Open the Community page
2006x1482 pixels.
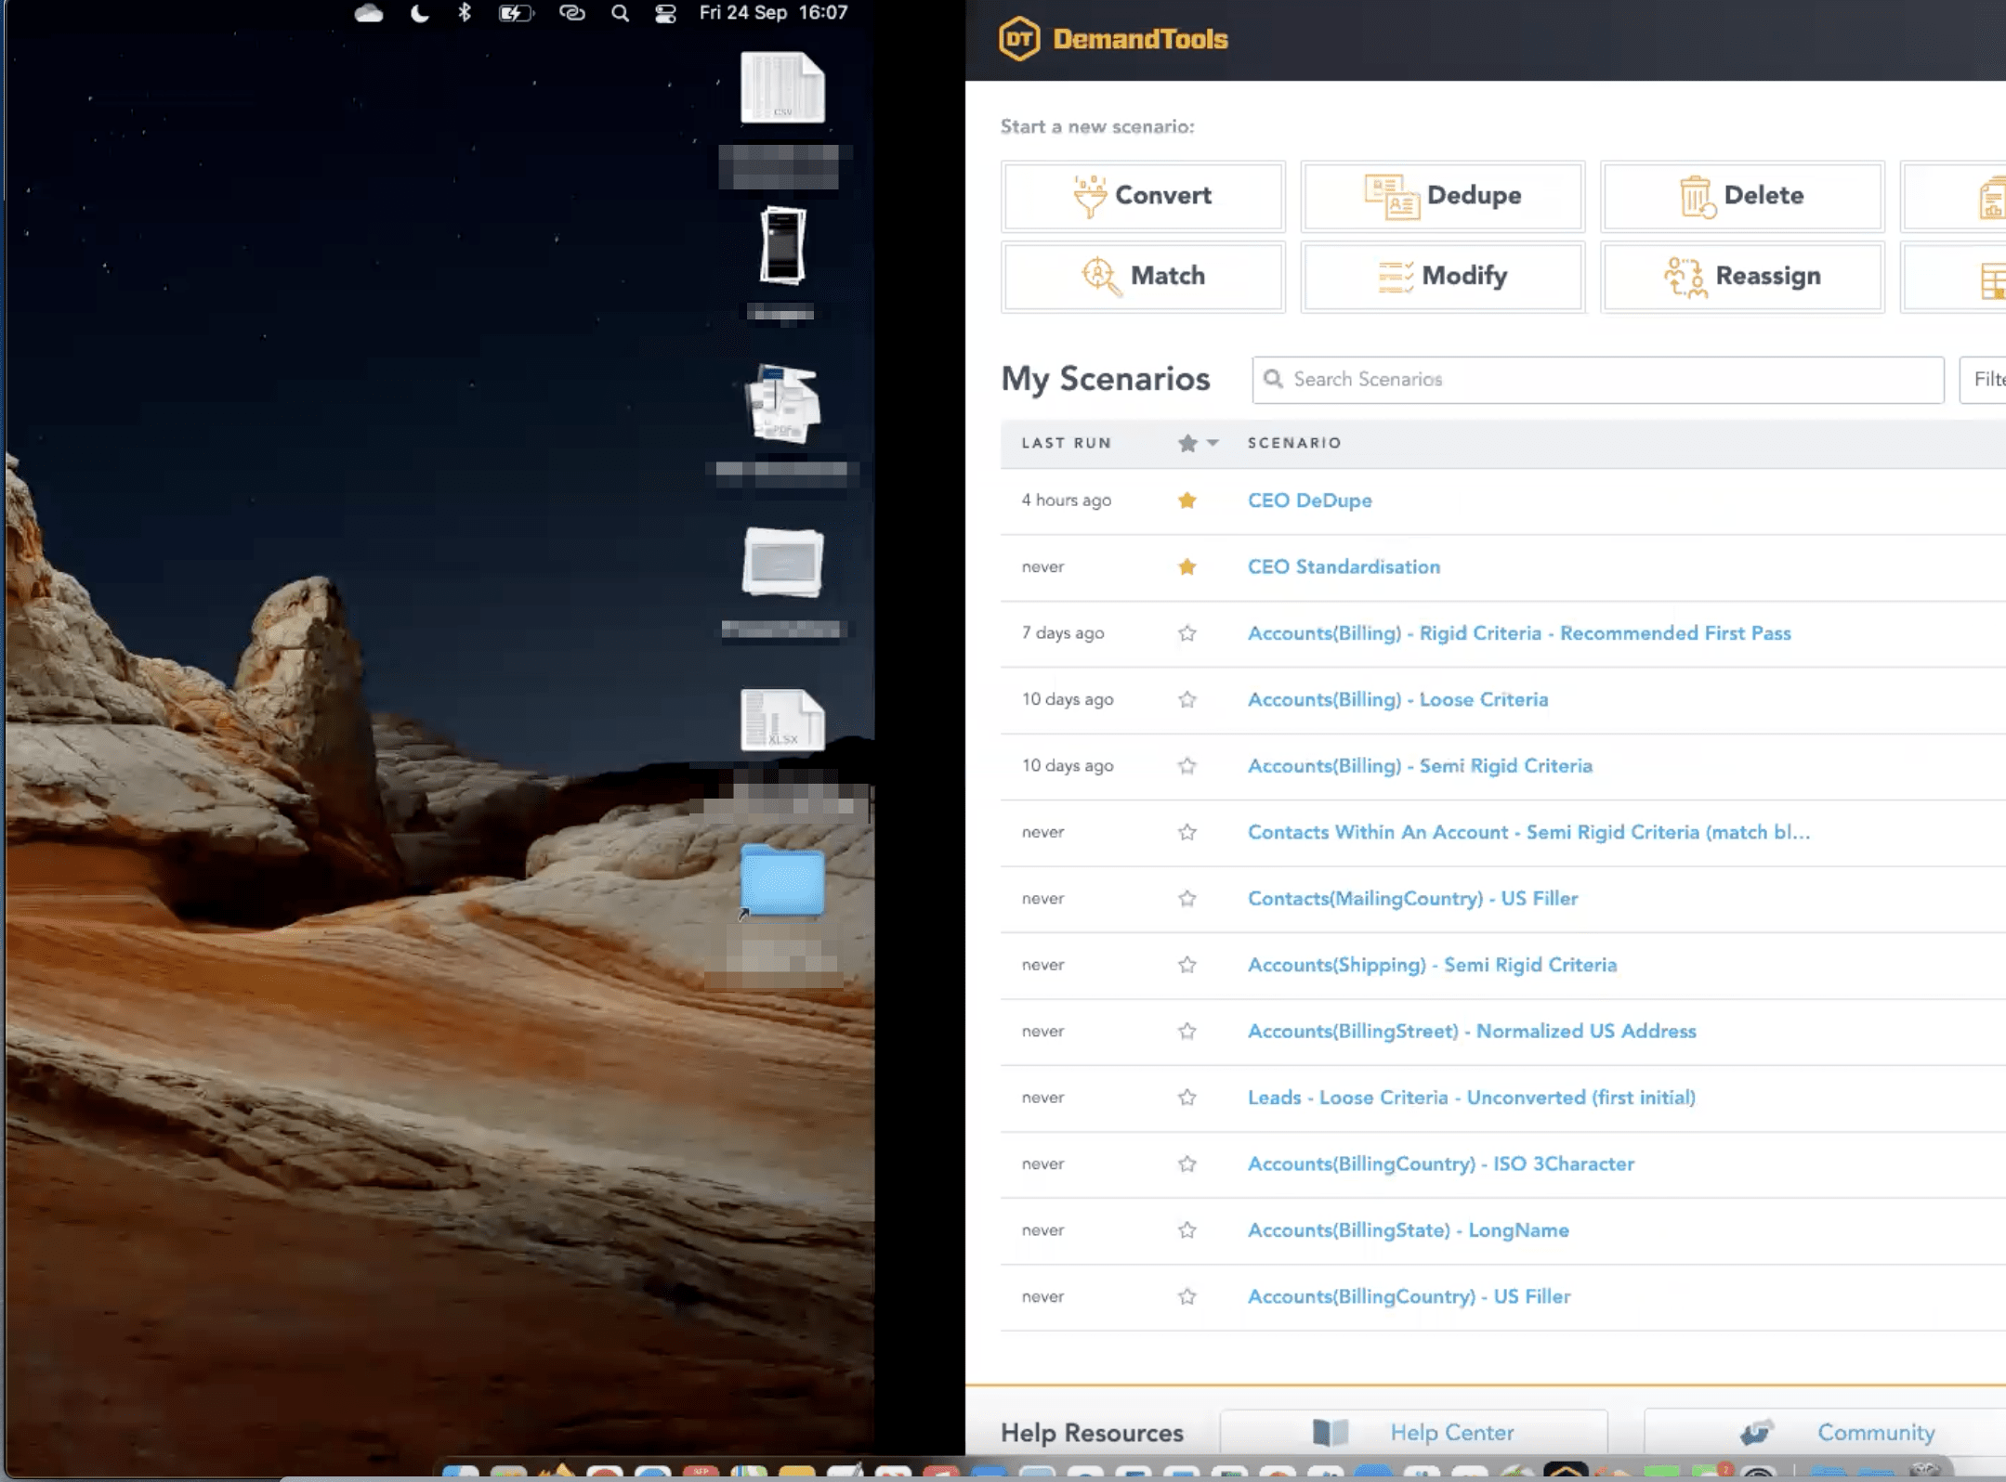pos(1873,1432)
